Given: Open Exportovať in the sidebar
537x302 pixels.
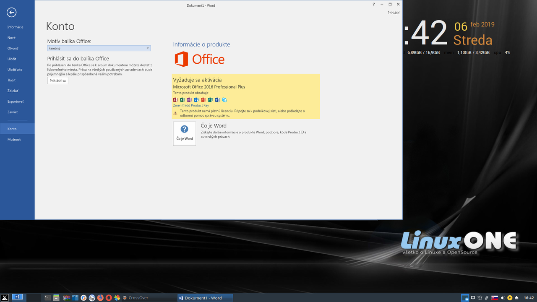Looking at the screenshot, I should click(17, 102).
